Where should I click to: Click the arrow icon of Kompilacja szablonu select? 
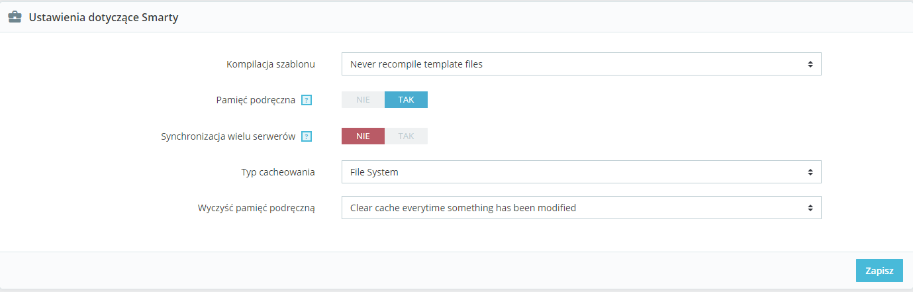click(x=810, y=64)
